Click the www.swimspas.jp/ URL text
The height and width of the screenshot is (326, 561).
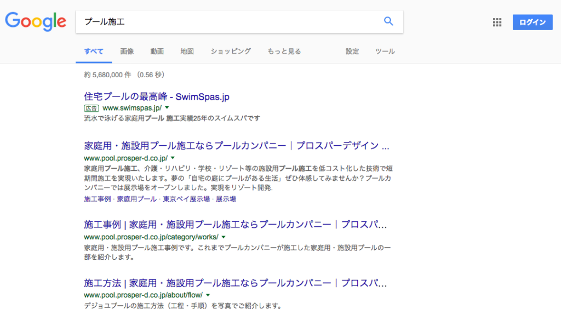click(x=132, y=108)
